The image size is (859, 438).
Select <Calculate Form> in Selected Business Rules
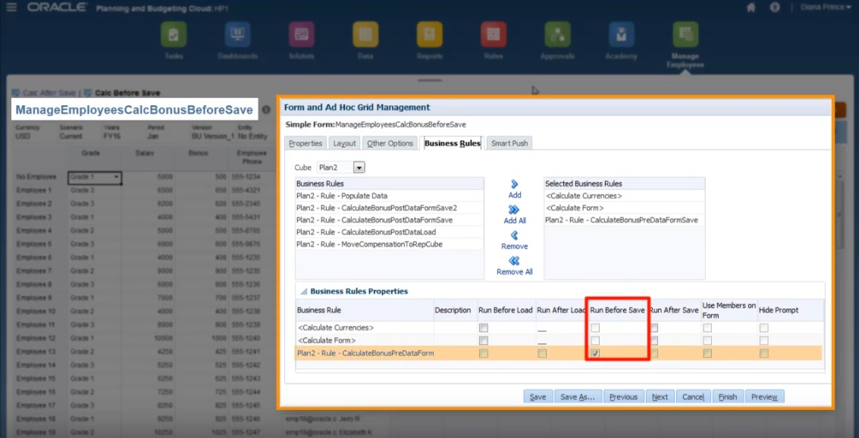coord(625,208)
